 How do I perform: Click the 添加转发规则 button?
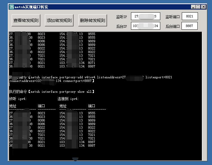coord(59,20)
